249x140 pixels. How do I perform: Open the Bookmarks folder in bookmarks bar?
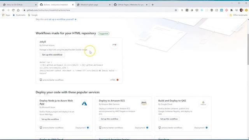point(19,15)
